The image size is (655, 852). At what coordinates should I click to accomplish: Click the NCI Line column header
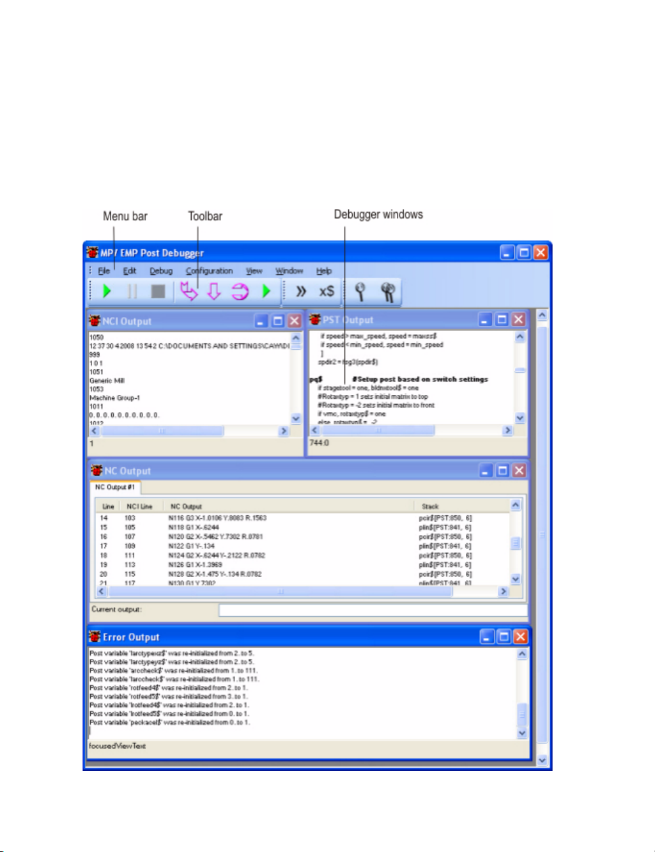point(139,507)
